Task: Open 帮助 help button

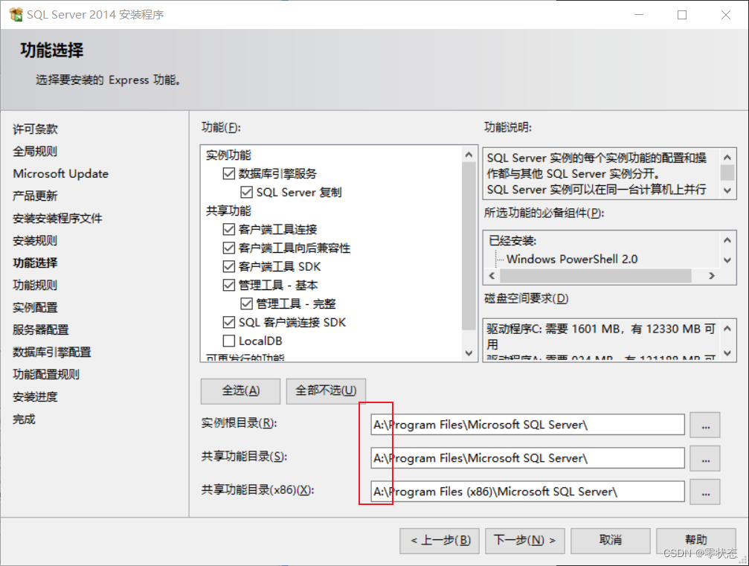Action: click(x=696, y=541)
